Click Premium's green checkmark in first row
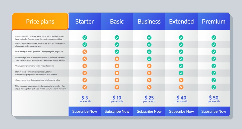The image size is (242, 129). coord(214,37)
